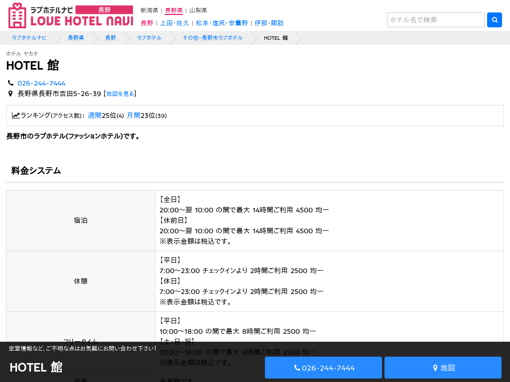Viewport: 510px width, 382px height.
Task: Focus the ホテル名で検索 search field
Action: point(435,20)
